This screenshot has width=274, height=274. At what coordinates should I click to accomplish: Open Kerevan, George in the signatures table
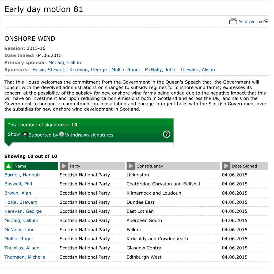coord(23,211)
